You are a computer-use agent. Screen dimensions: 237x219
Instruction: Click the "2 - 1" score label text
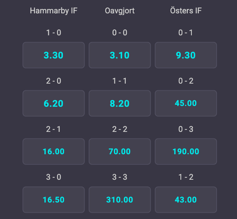click(x=53, y=129)
